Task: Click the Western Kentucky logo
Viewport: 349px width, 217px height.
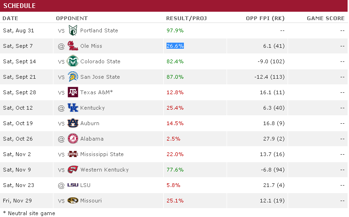Action: (x=73, y=170)
